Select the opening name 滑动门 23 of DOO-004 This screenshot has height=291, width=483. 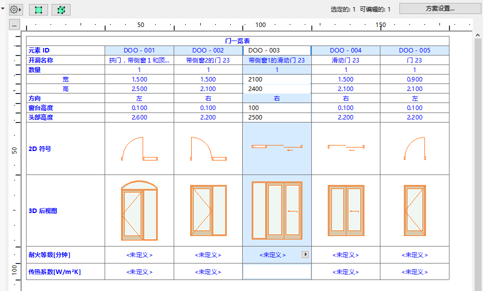click(345, 59)
